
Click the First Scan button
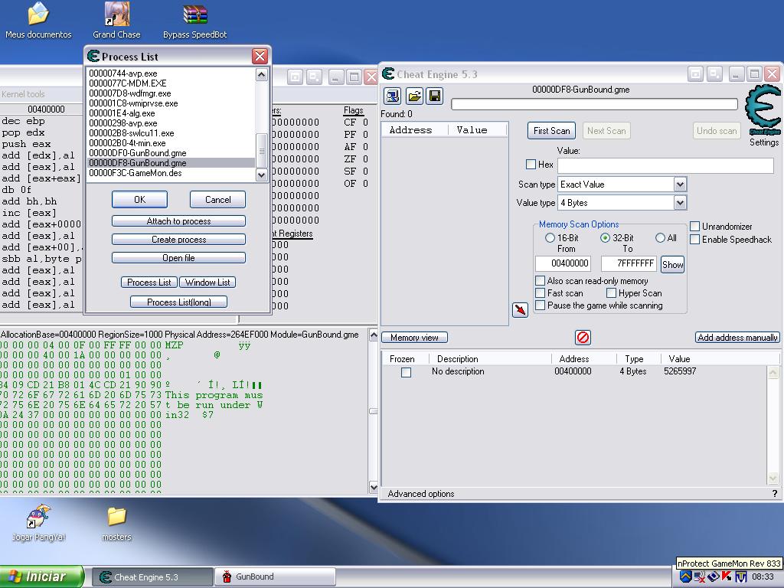click(x=551, y=131)
